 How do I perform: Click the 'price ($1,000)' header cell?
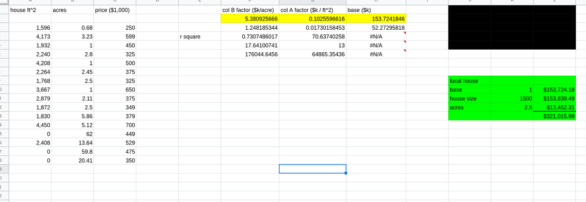coord(115,10)
